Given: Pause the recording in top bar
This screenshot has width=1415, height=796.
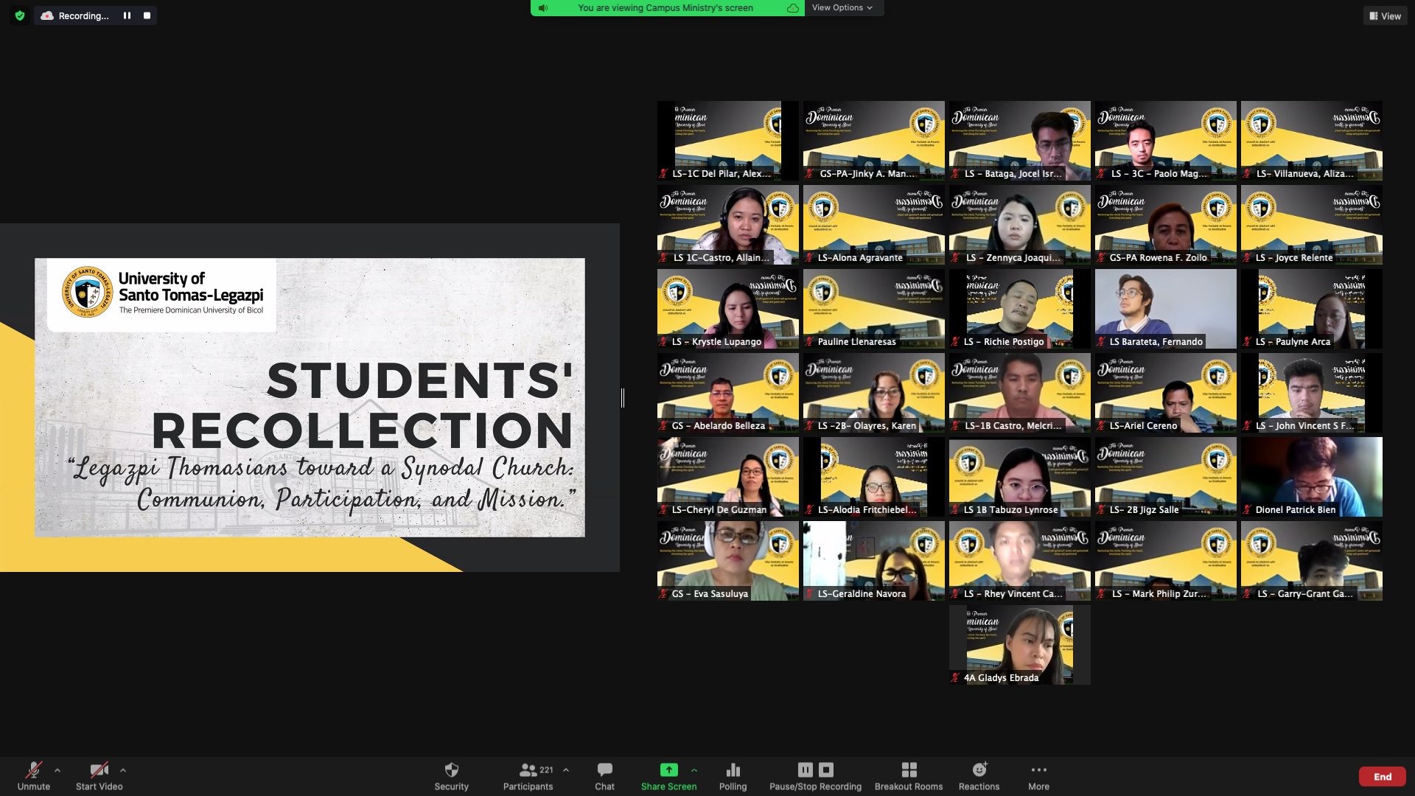Looking at the screenshot, I should [127, 15].
